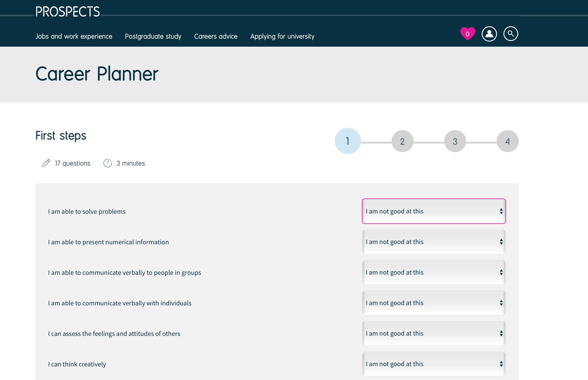
Task: Open the present numerical information dropdown
Action: (x=434, y=242)
